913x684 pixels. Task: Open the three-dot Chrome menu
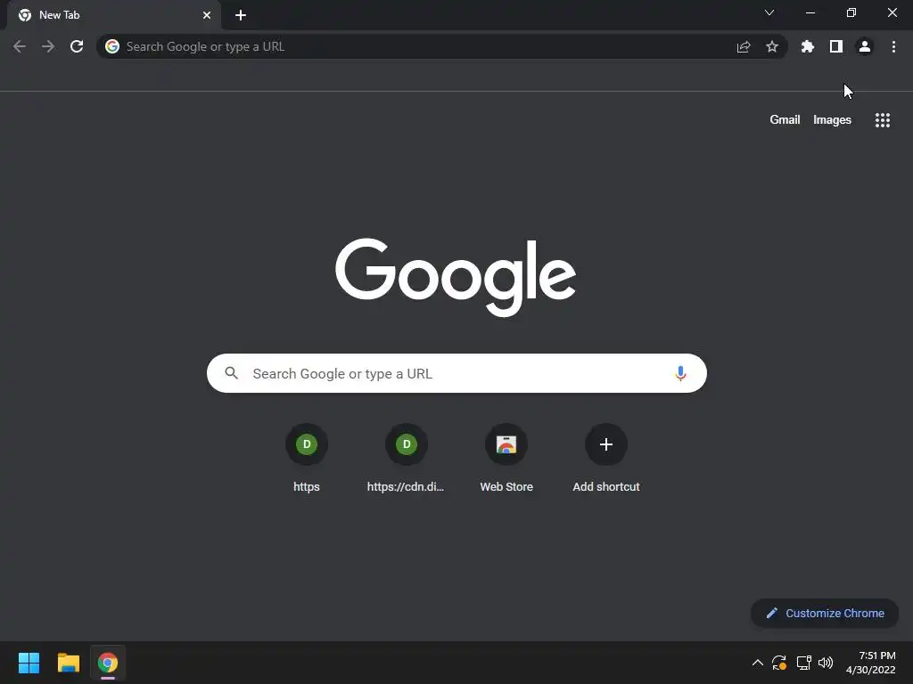893,46
